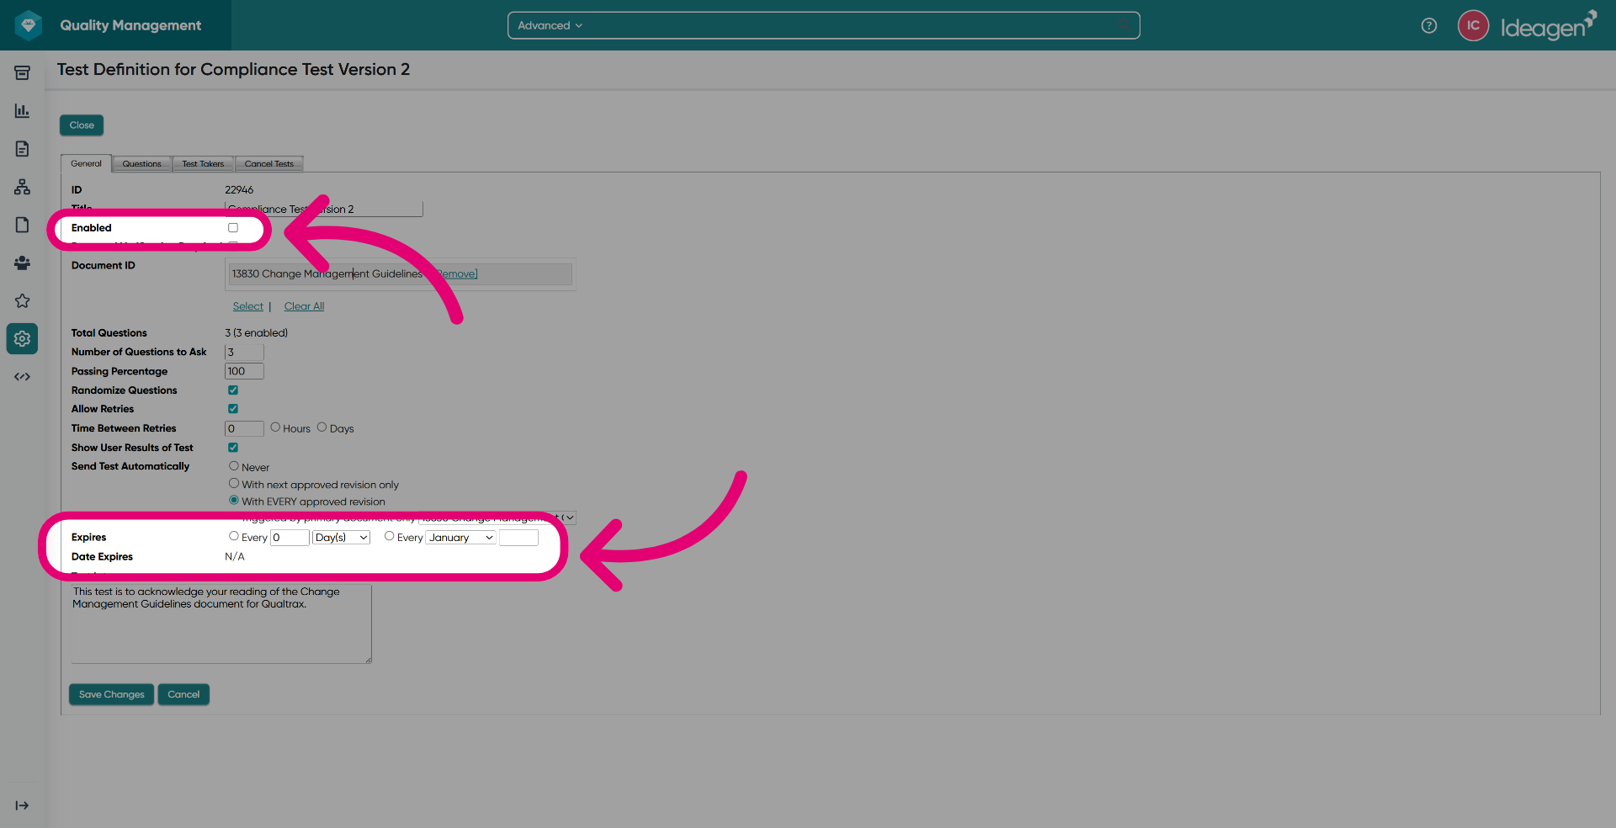Image resolution: width=1616 pixels, height=828 pixels.
Task: Open the Advanced search dropdown
Action: point(550,25)
